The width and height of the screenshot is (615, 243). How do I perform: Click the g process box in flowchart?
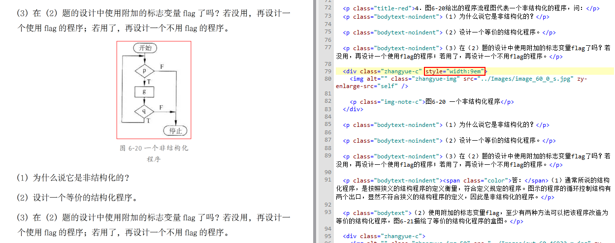[144, 91]
